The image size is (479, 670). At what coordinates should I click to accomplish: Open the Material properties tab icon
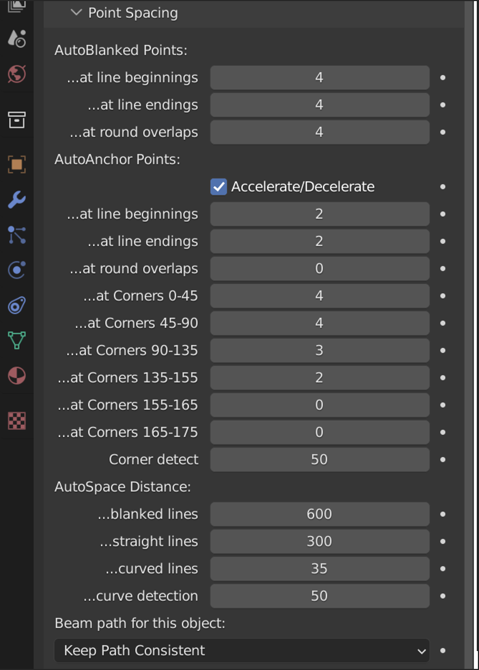[x=17, y=376]
